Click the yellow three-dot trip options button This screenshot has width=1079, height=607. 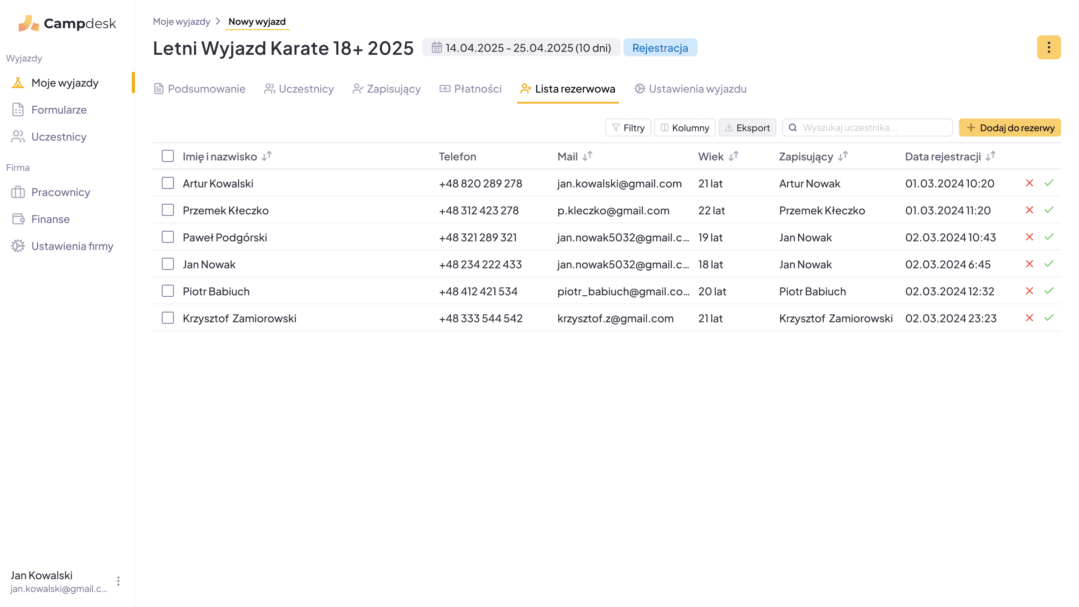click(x=1048, y=47)
